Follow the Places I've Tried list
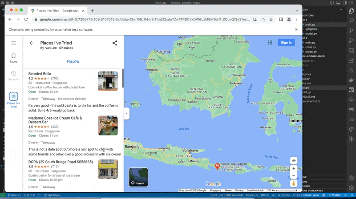This screenshot has width=356, height=199. tap(73, 62)
